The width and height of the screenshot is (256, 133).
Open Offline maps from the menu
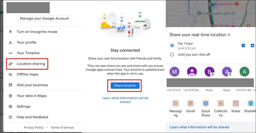click(x=27, y=74)
